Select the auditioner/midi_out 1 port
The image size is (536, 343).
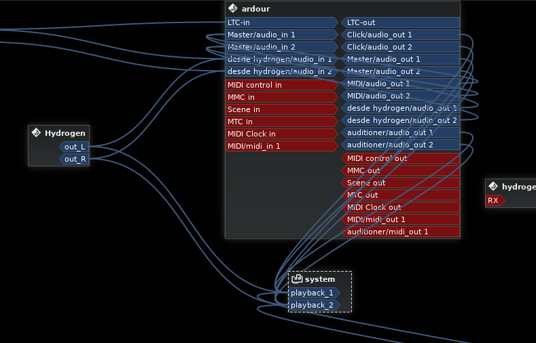400,232
